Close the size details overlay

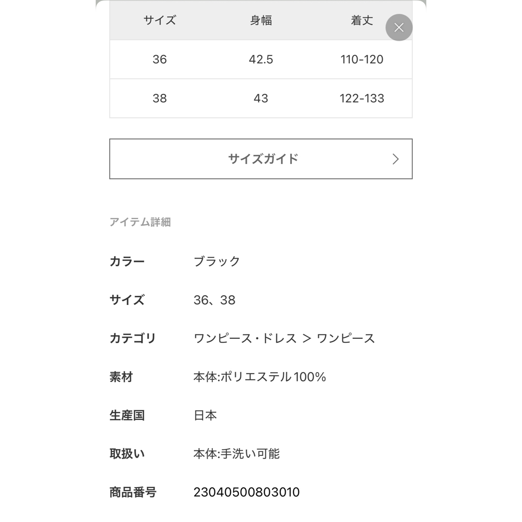point(399,28)
